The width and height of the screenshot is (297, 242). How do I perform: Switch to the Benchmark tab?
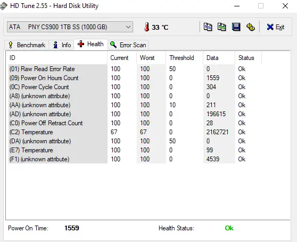[27, 45]
